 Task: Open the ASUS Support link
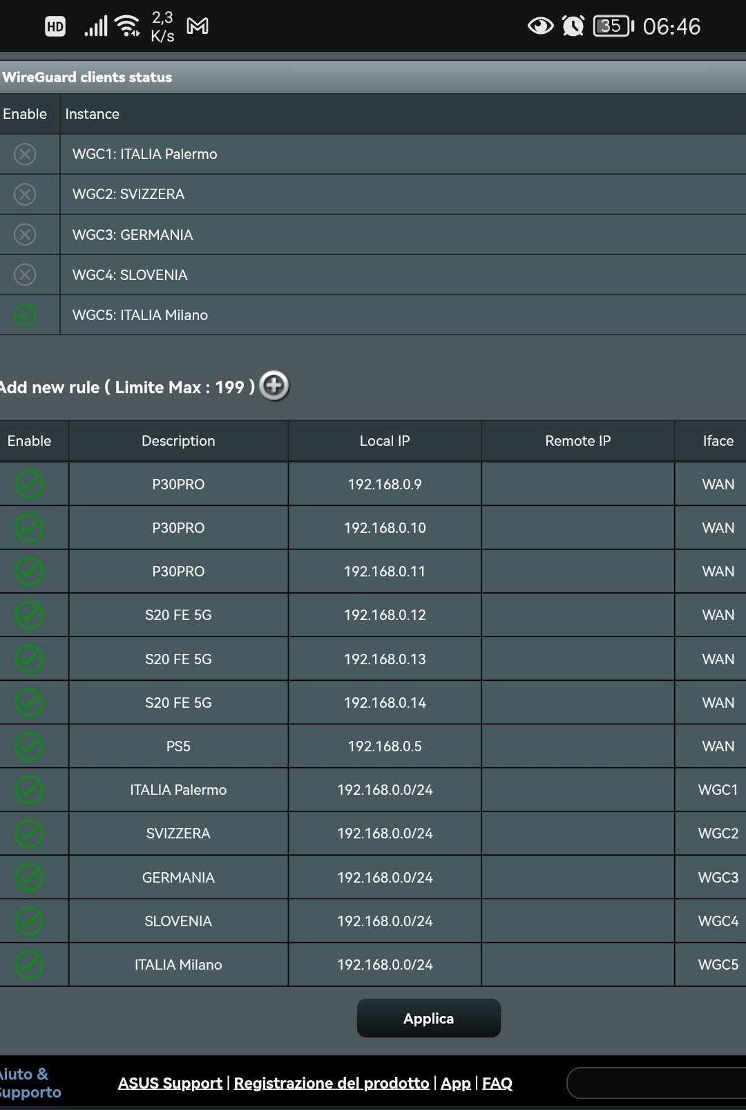pyautogui.click(x=170, y=1083)
